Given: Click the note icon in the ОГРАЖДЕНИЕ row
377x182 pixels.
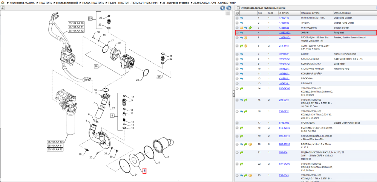Looking at the screenshot, I should (241, 28).
